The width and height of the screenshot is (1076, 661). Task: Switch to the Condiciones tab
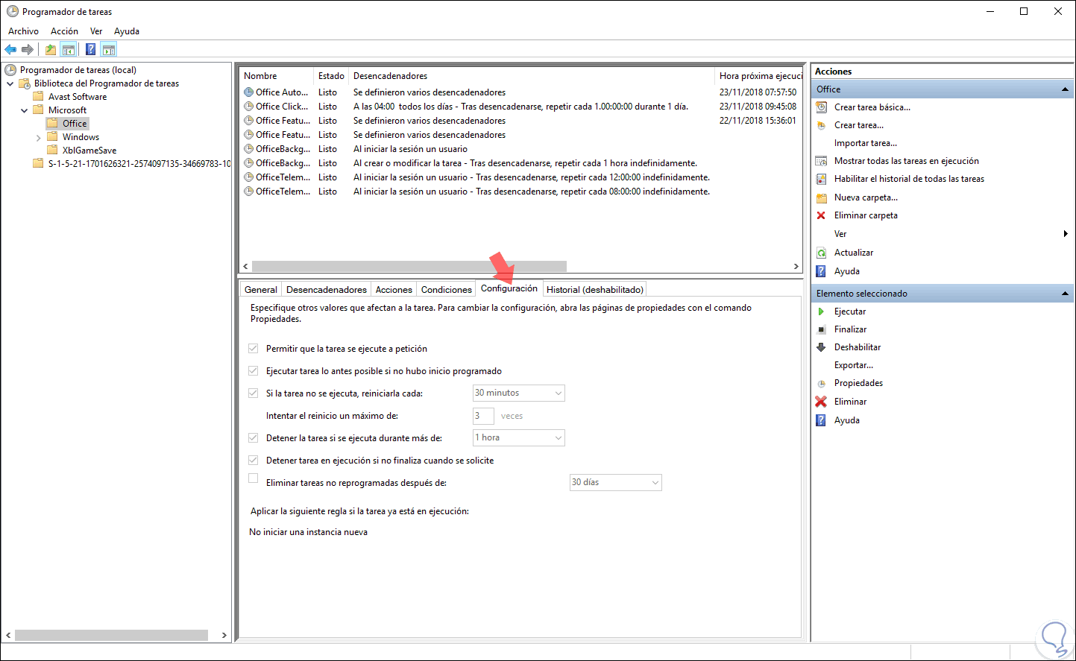[447, 290]
